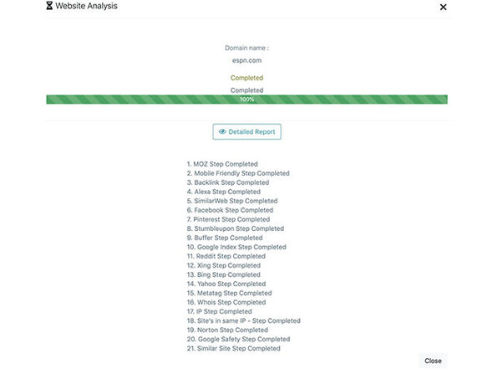Click the Website Analysis title text
498x374 pixels.
pyautogui.click(x=86, y=6)
